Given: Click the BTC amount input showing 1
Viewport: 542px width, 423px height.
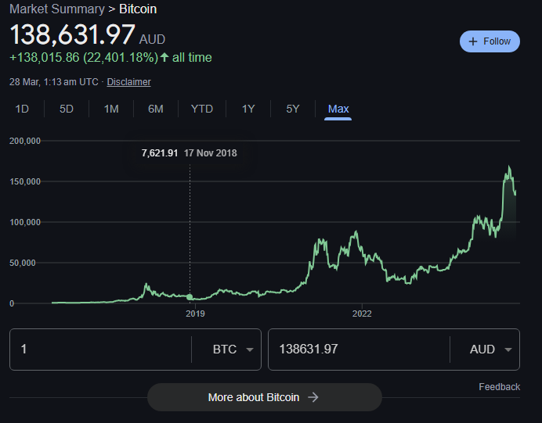Looking at the screenshot, I should coord(100,350).
